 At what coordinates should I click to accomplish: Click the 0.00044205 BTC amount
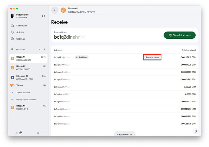(x=188, y=65)
